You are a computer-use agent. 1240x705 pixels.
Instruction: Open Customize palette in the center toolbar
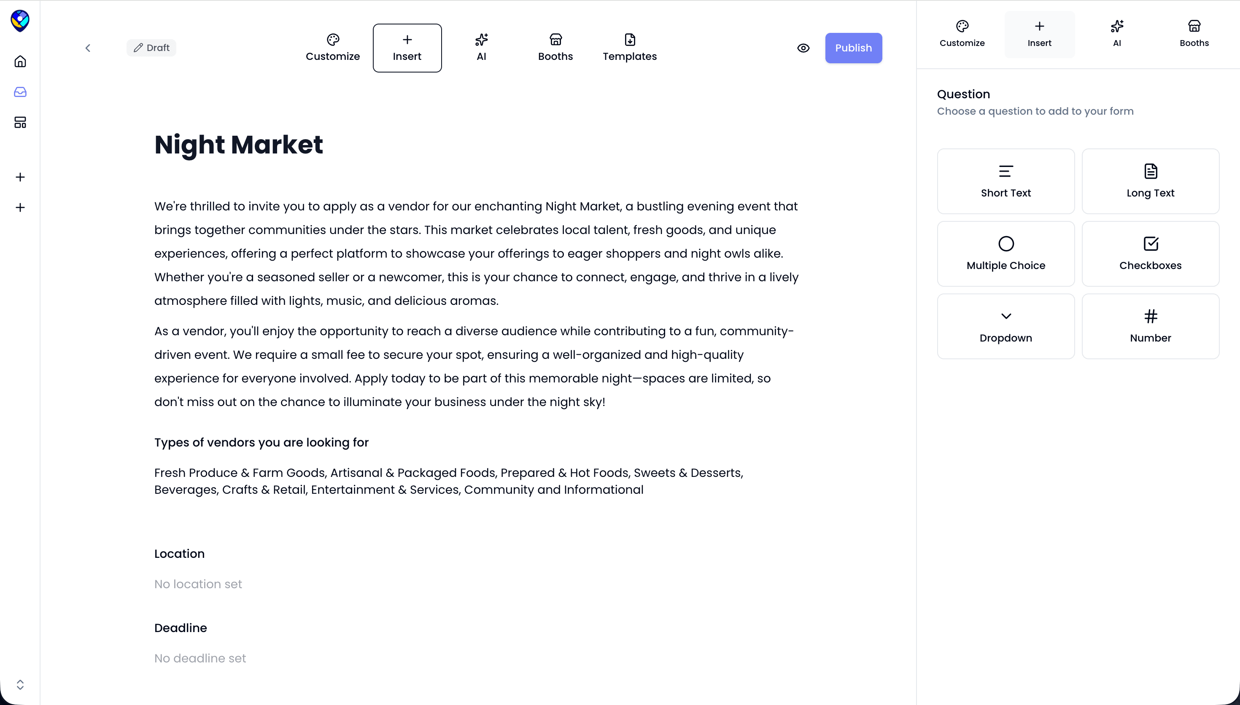coord(333,48)
